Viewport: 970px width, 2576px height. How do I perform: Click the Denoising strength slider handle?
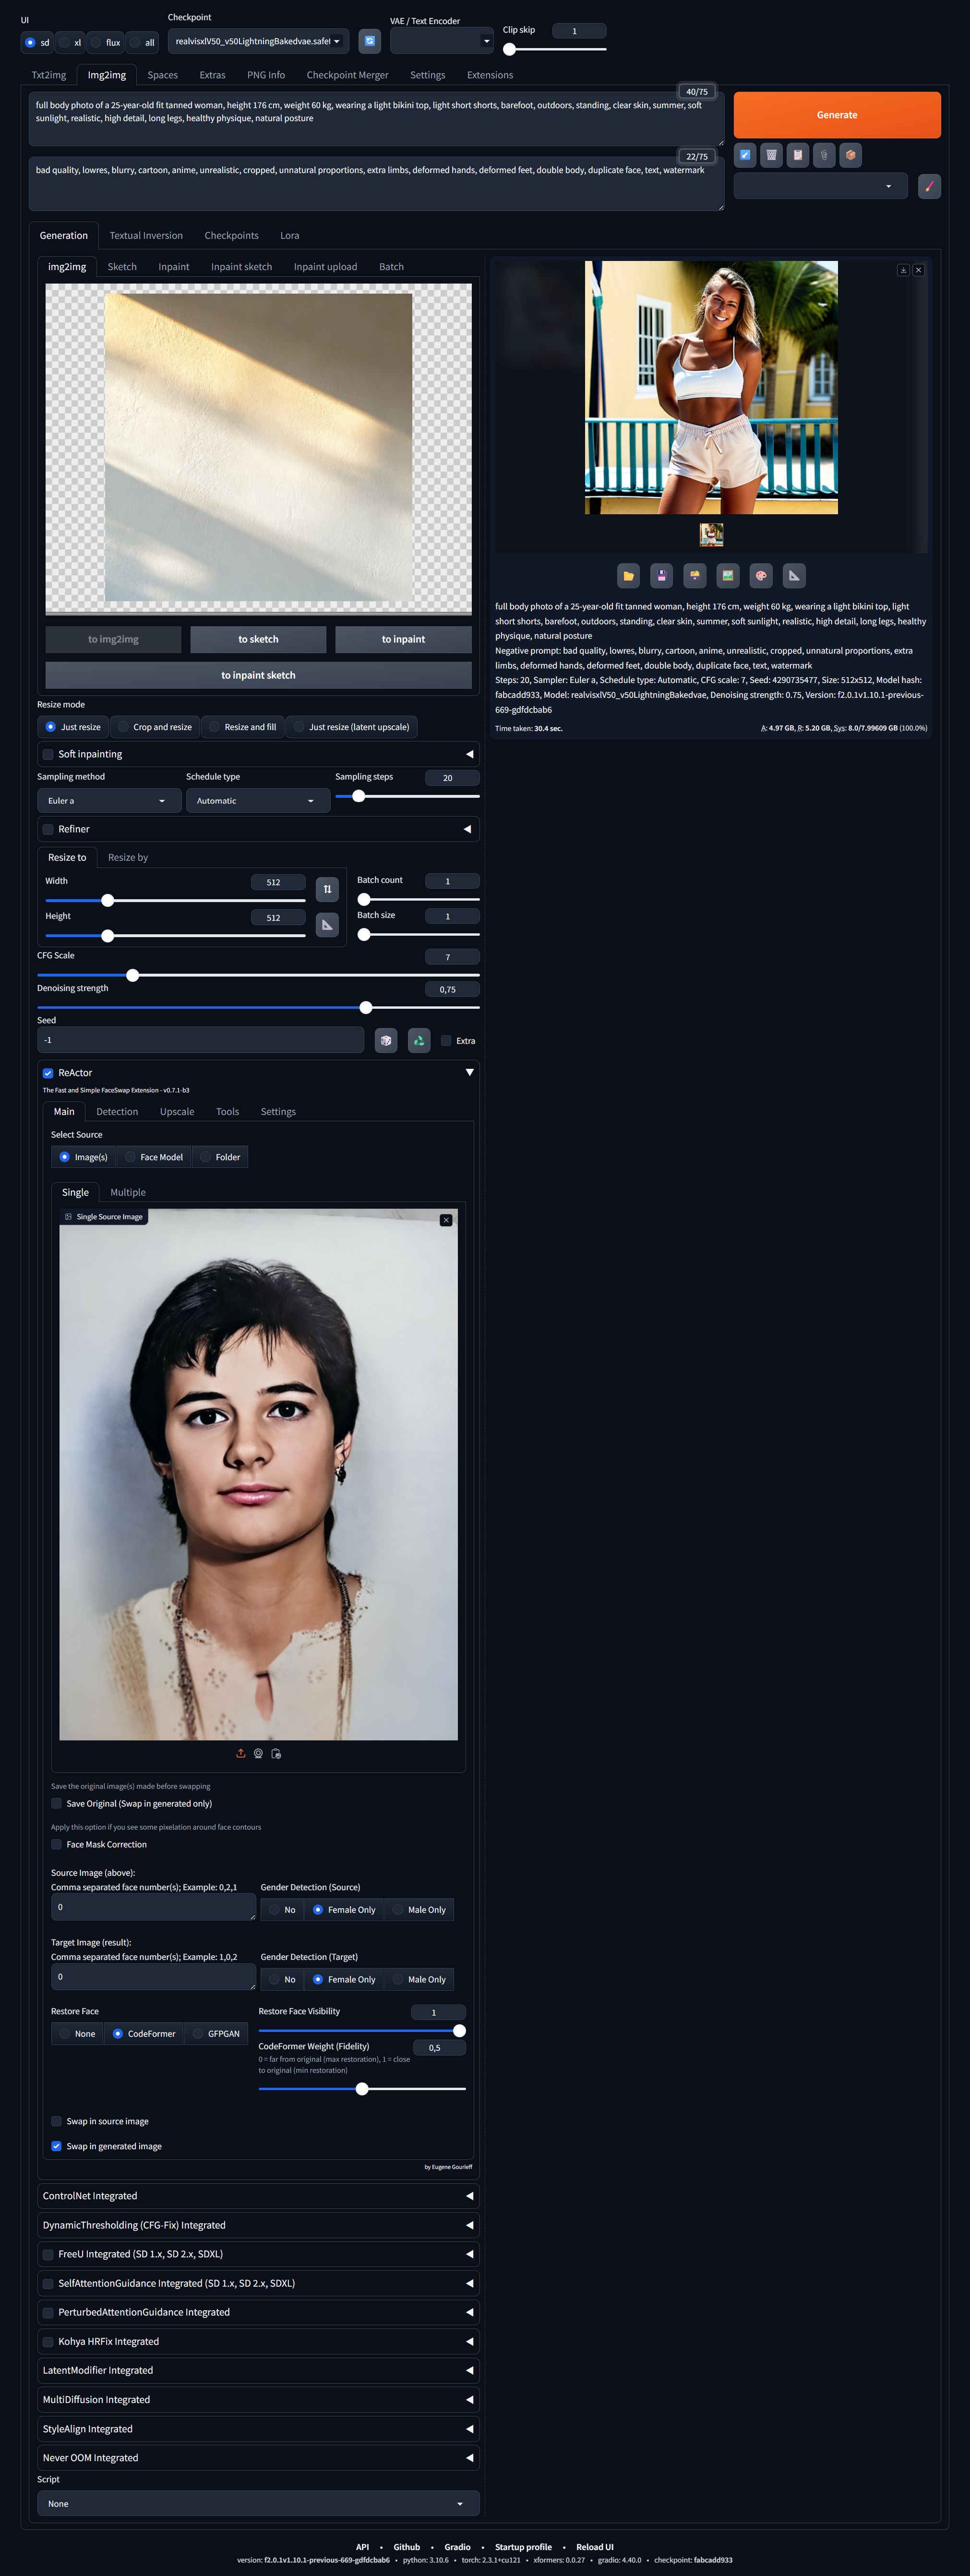coord(366,1008)
